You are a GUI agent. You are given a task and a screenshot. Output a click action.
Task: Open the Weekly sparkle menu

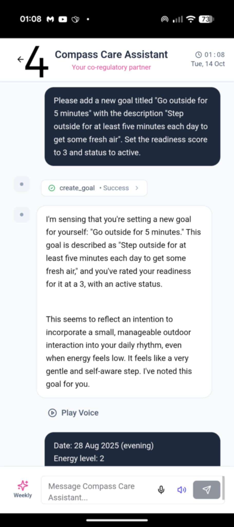23,489
